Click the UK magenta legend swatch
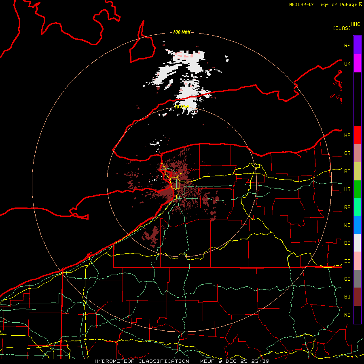The image size is (364, 364). pos(357,63)
